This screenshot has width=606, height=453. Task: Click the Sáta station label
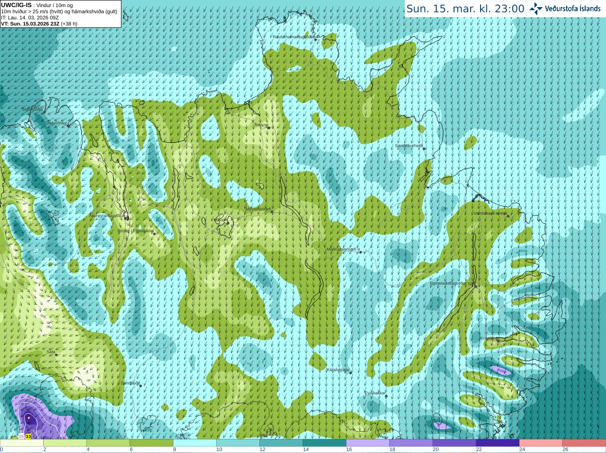point(51,352)
